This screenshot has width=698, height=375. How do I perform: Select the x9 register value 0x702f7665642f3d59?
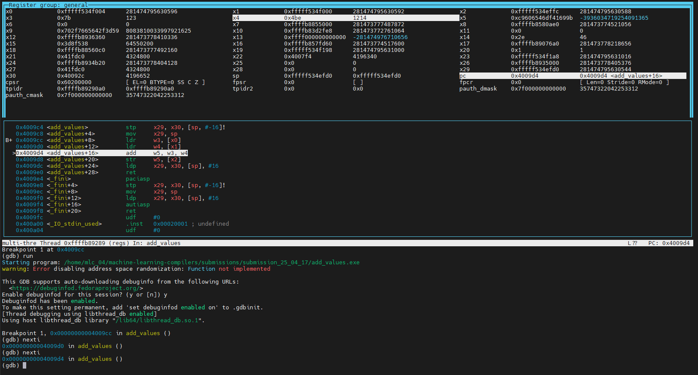pos(88,31)
